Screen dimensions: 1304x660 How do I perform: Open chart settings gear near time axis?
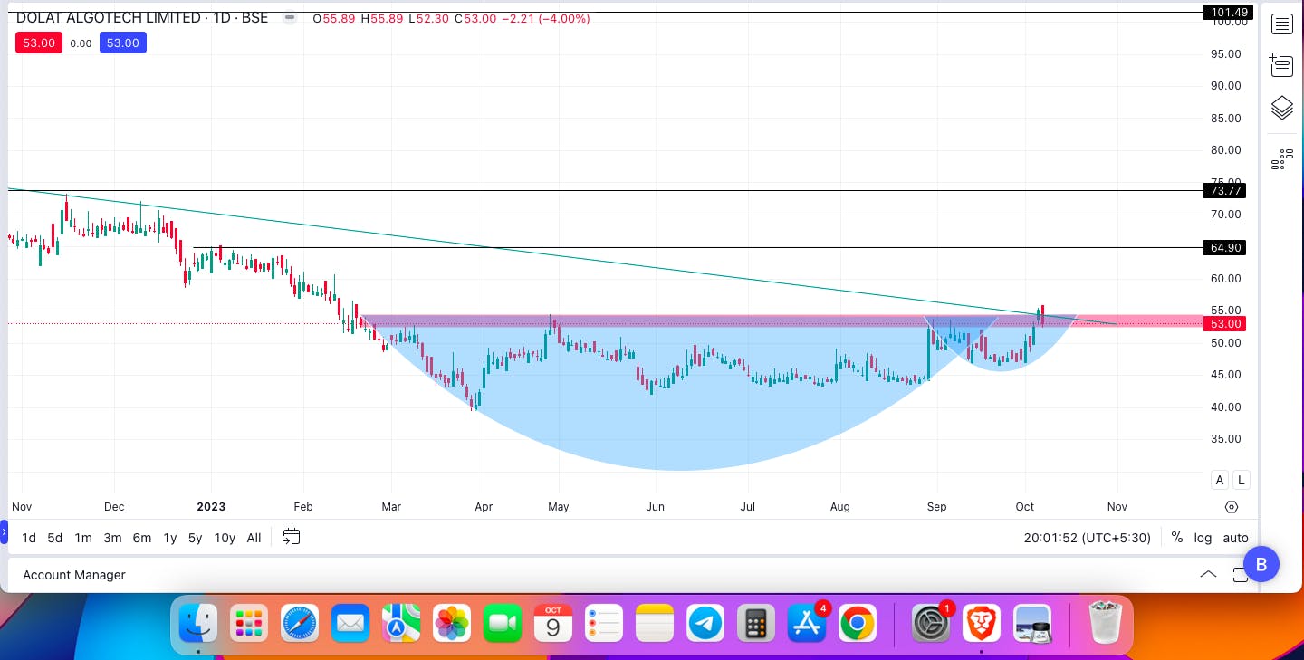pos(1232,507)
